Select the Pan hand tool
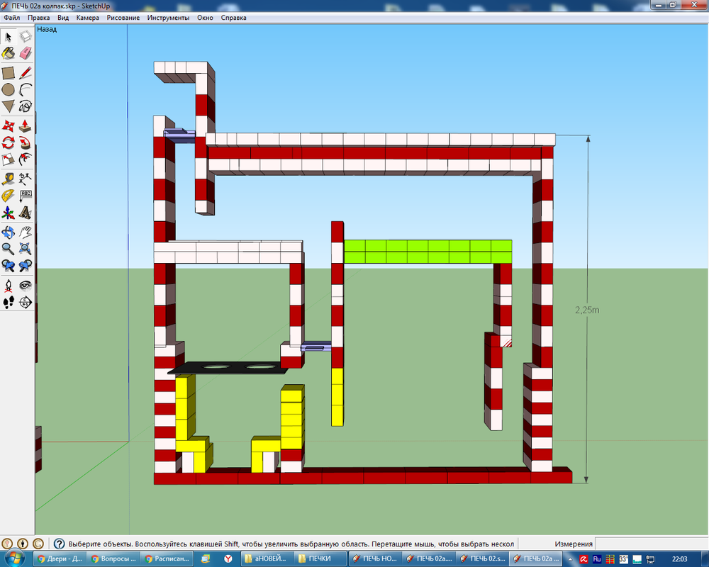The image size is (709, 567). [23, 230]
